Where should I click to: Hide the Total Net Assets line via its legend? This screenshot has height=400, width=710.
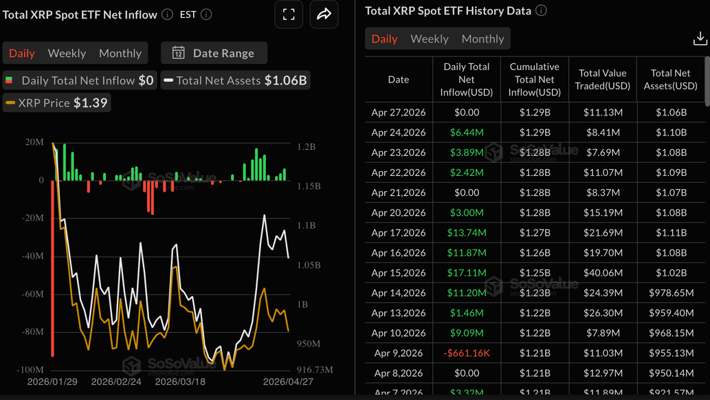pos(234,80)
